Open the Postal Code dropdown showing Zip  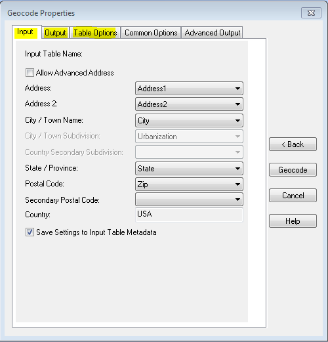coord(189,184)
